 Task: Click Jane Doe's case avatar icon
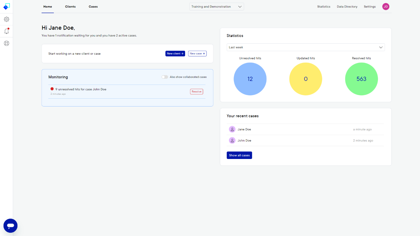[232, 129]
